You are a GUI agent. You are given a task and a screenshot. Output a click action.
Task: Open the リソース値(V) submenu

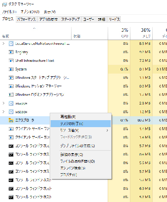pyautogui.click(x=81, y=130)
